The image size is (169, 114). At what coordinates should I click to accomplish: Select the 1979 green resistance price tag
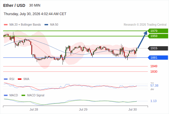point(158,31)
